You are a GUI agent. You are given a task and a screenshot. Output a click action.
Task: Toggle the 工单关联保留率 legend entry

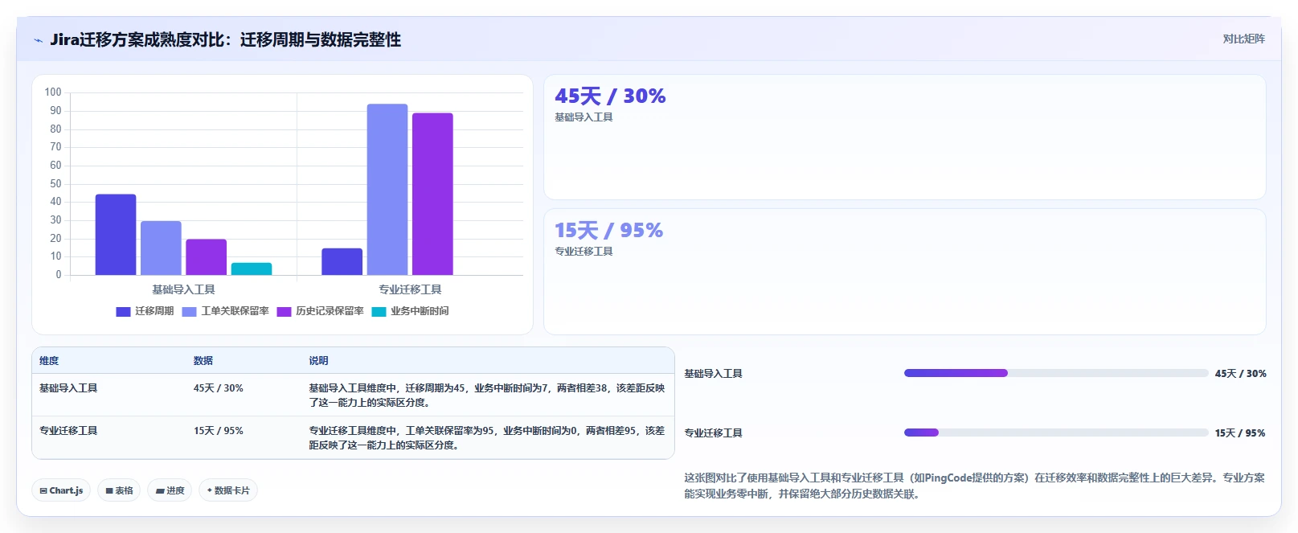coord(225,311)
